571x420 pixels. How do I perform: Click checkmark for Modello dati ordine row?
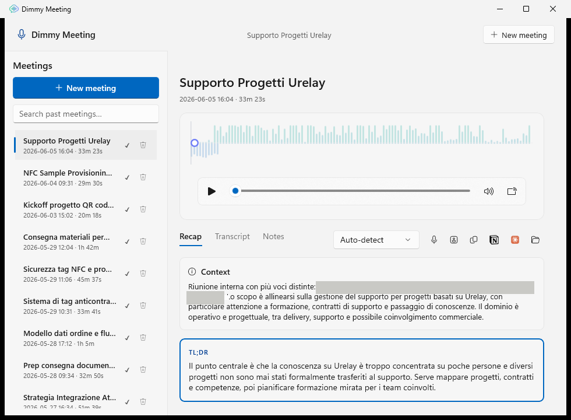[x=127, y=338]
